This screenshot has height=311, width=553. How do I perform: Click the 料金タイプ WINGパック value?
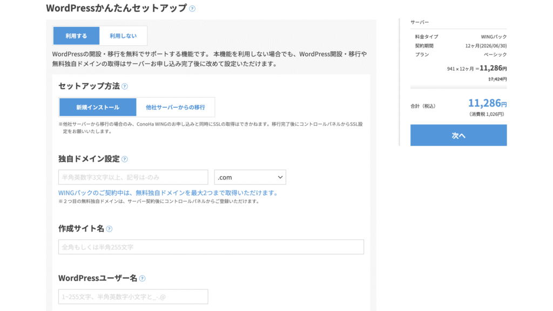coord(494,37)
